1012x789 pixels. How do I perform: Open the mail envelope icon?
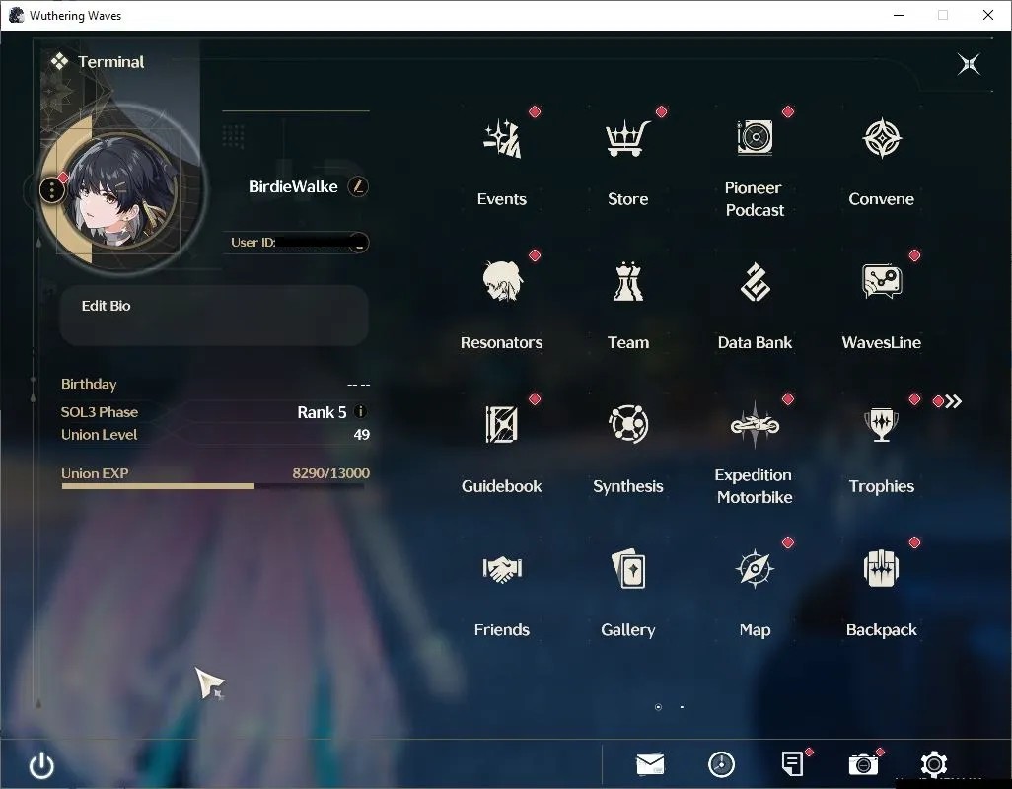[x=650, y=764]
